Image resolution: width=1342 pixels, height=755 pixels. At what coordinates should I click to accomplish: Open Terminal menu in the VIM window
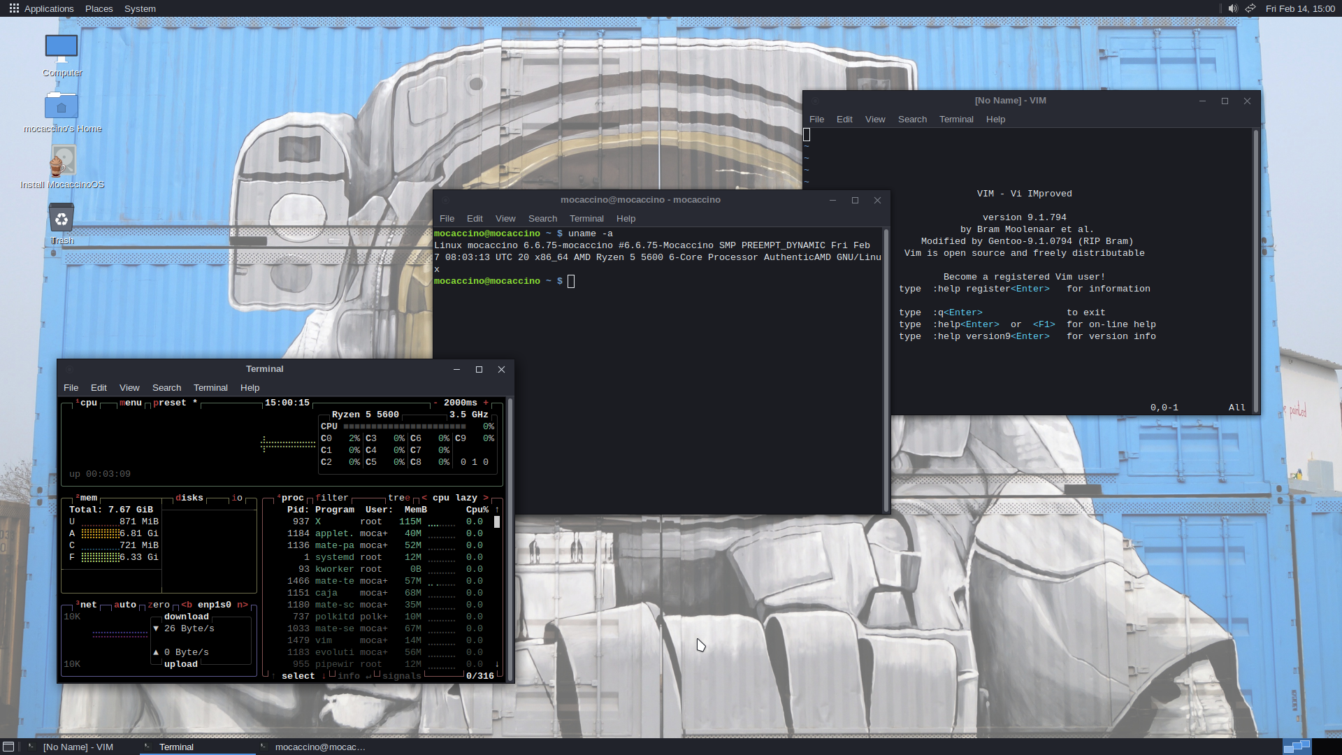click(x=956, y=120)
